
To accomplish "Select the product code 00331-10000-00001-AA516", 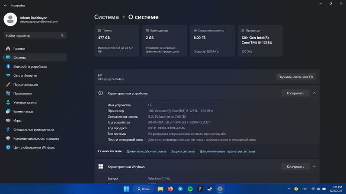I will [x=167, y=128].
